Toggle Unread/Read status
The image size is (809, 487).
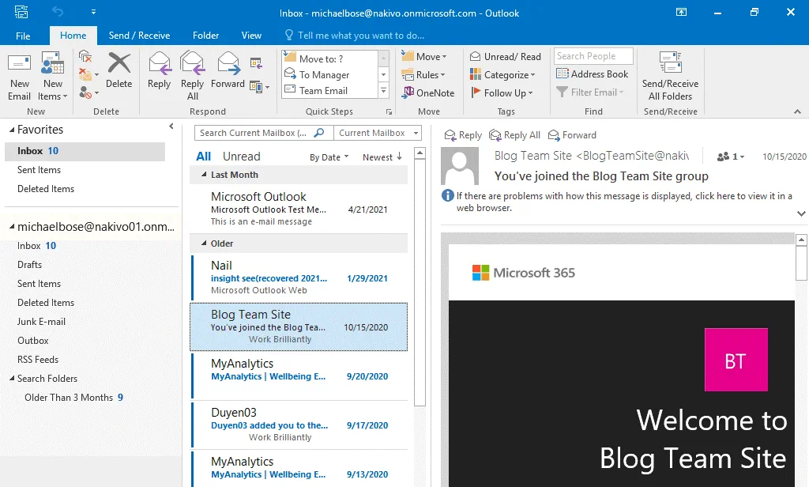coord(506,57)
